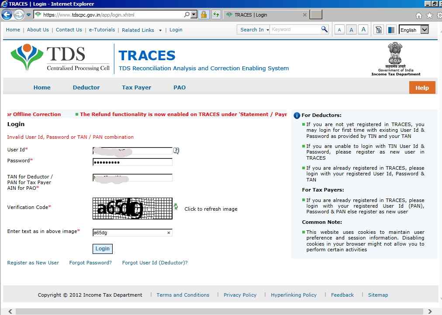The image size is (442, 315).
Task: Click the browser Back arrow button
Action: 7,15
